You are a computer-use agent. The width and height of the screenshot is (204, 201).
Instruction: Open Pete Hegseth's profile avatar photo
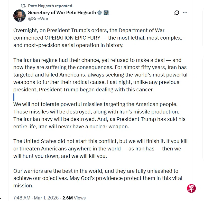pyautogui.click(x=20, y=15)
